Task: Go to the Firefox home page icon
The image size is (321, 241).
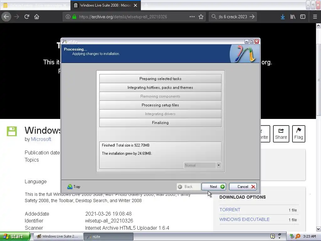Action: click(x=37, y=17)
